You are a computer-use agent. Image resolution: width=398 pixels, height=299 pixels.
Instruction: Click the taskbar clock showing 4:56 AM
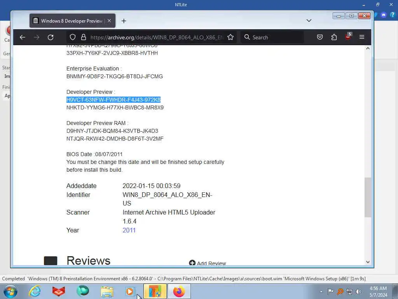(x=378, y=292)
